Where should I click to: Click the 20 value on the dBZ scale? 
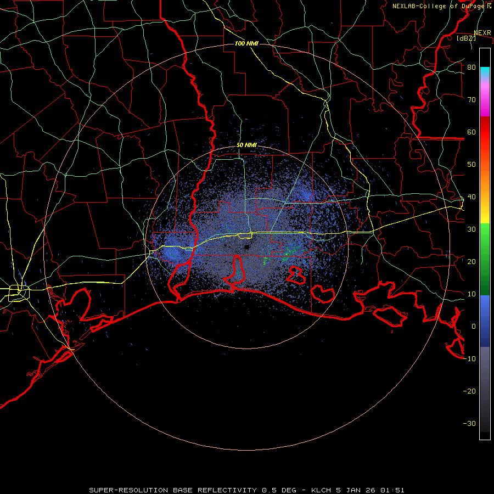coord(471,261)
